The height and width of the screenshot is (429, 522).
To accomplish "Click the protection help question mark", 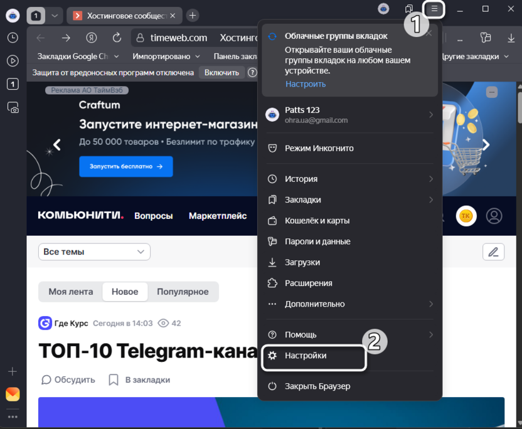I will [x=252, y=73].
